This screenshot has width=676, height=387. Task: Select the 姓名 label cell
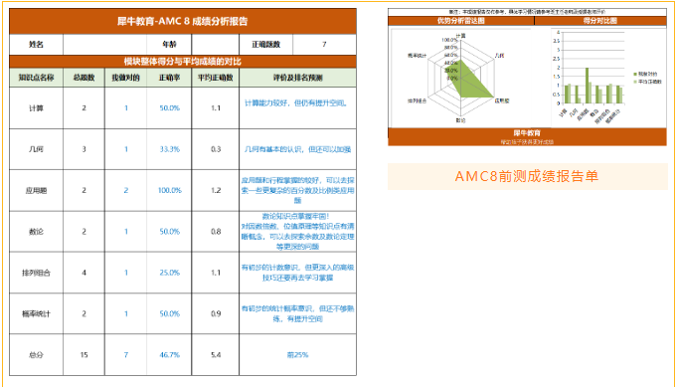coord(36,45)
